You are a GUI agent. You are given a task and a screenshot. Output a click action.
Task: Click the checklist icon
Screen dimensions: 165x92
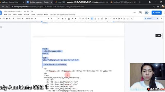coord(110,19)
